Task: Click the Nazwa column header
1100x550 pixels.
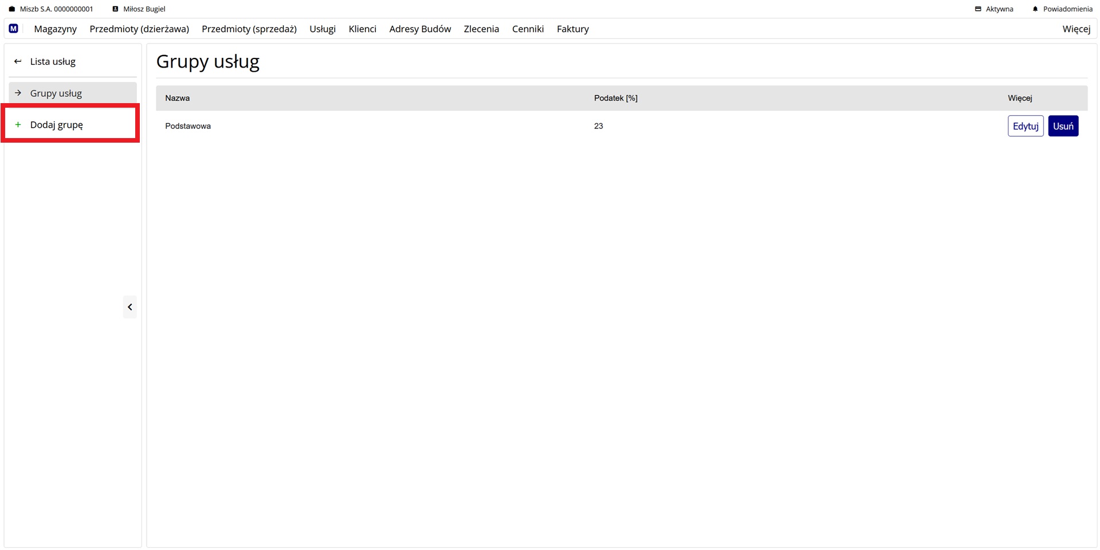Action: (x=178, y=98)
